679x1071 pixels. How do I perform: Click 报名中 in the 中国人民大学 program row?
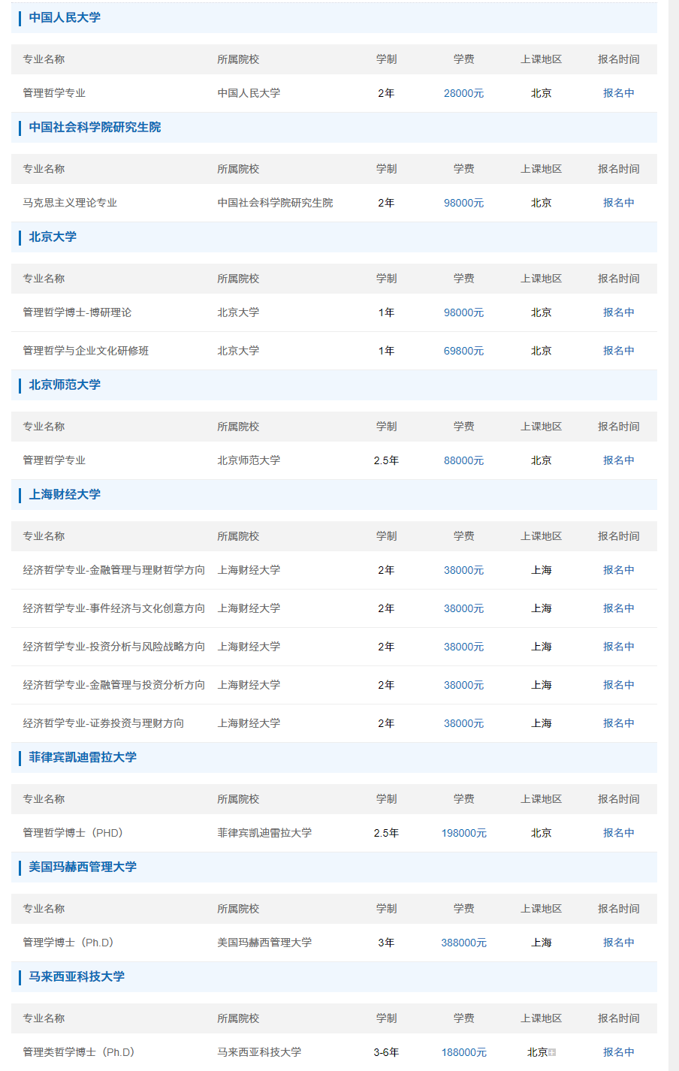(x=619, y=93)
